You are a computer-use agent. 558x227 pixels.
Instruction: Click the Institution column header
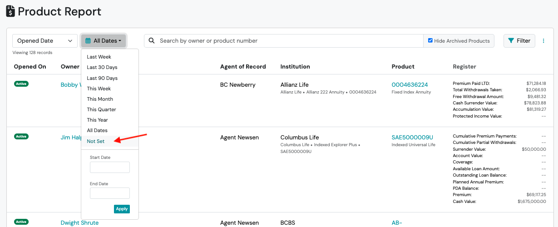[x=295, y=67]
